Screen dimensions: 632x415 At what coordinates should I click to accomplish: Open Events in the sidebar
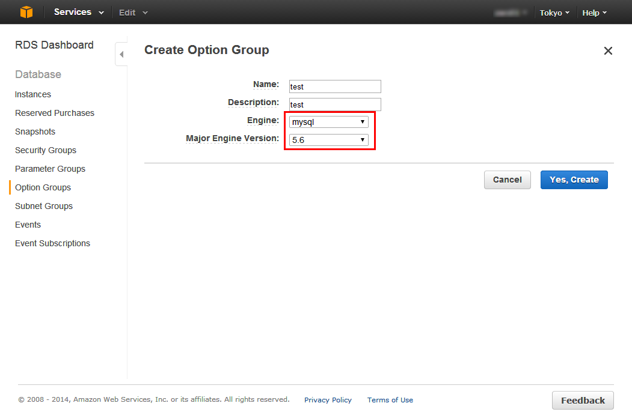pos(28,225)
